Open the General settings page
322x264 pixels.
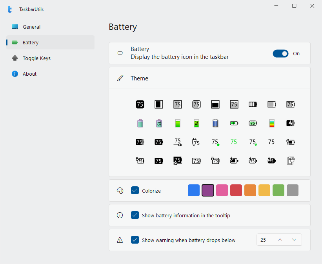pos(31,27)
